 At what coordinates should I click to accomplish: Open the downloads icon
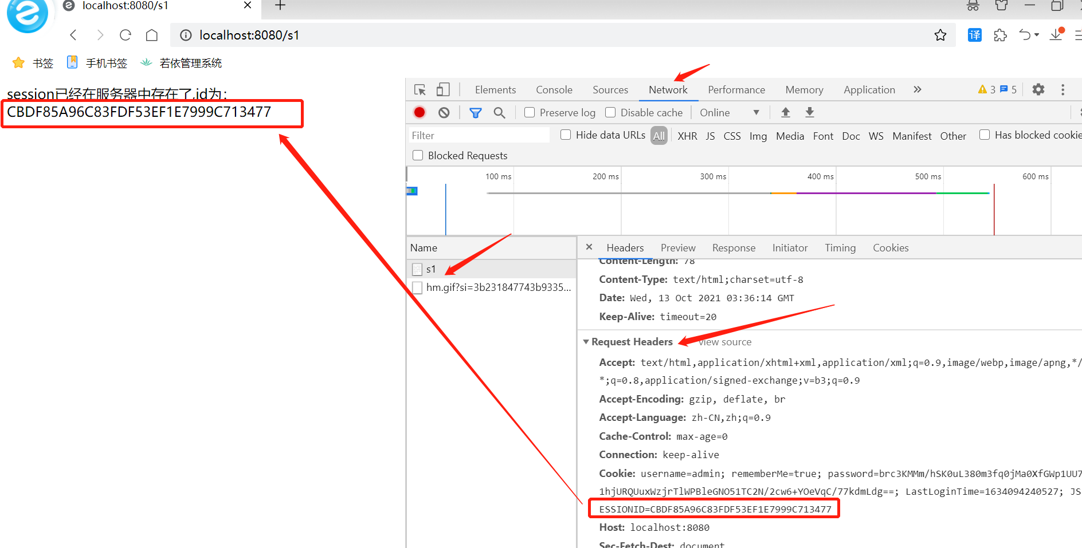(1056, 35)
